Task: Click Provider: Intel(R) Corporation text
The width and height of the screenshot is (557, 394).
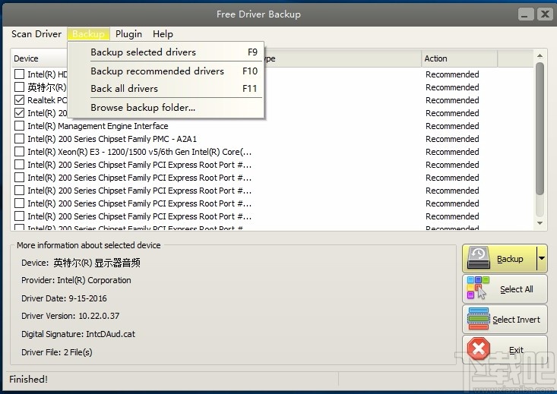Action: click(x=76, y=280)
